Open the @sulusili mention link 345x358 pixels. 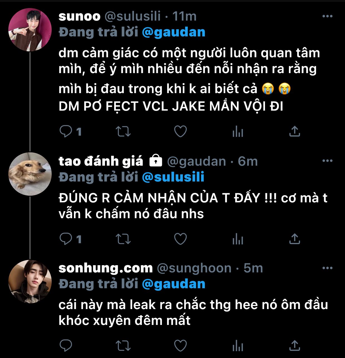(x=173, y=177)
